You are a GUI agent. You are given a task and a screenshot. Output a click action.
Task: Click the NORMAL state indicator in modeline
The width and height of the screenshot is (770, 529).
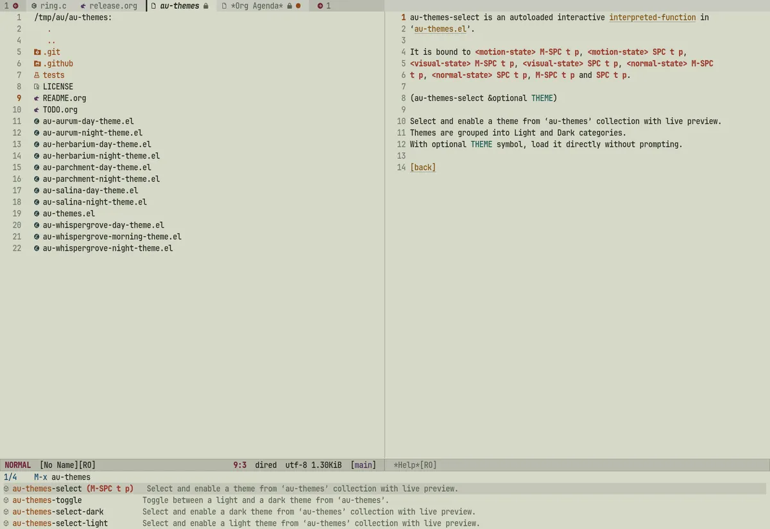tap(17, 465)
